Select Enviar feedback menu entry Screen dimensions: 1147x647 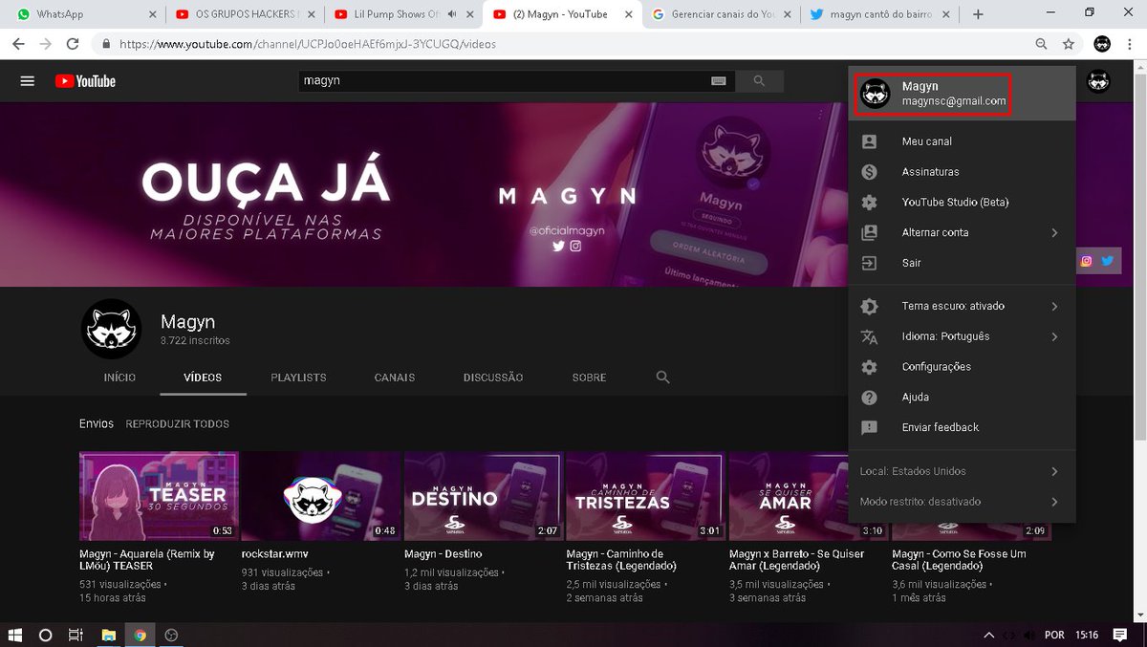tap(962, 427)
